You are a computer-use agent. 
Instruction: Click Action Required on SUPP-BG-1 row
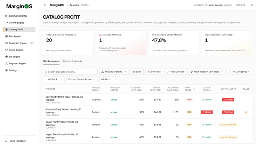(x=228, y=124)
